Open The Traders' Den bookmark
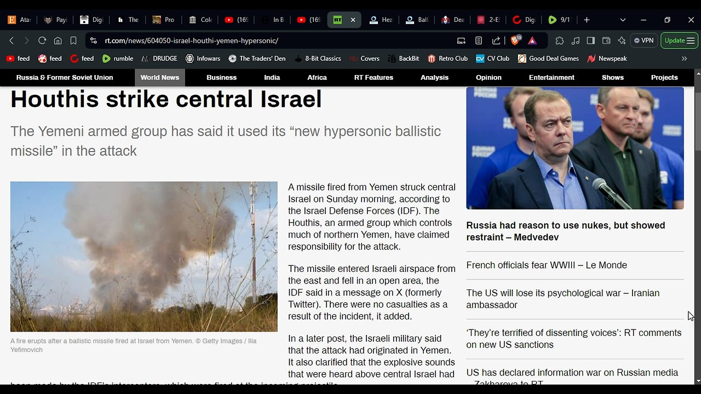This screenshot has width=701, height=394. [257, 59]
